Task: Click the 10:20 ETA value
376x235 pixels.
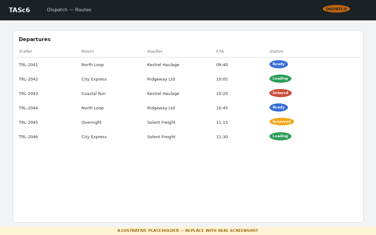Action: click(222, 94)
